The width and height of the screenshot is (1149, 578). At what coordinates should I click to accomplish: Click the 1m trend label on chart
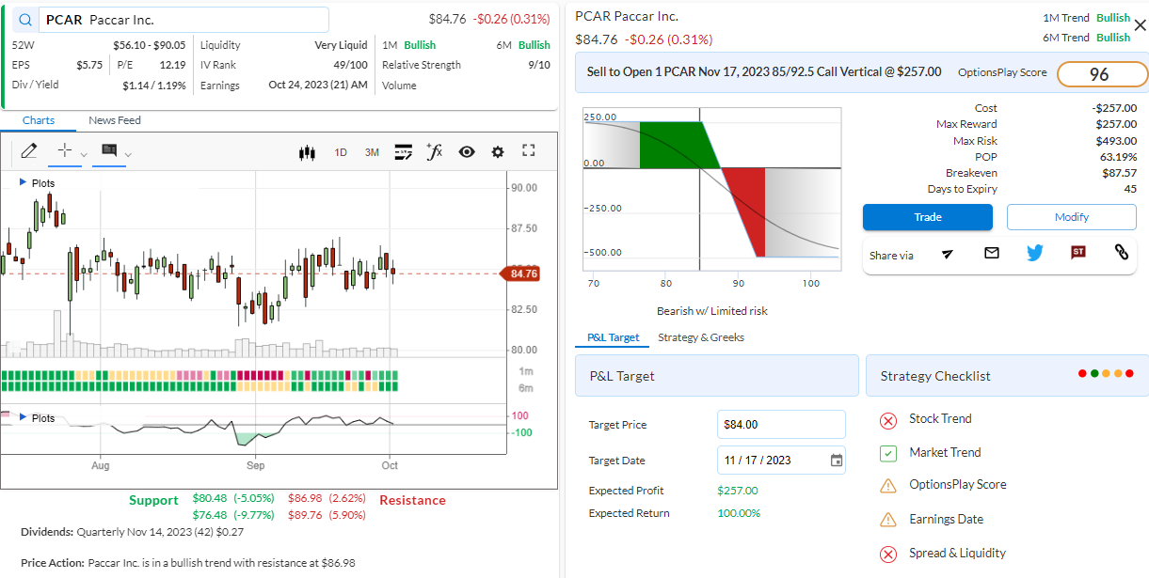tap(526, 372)
